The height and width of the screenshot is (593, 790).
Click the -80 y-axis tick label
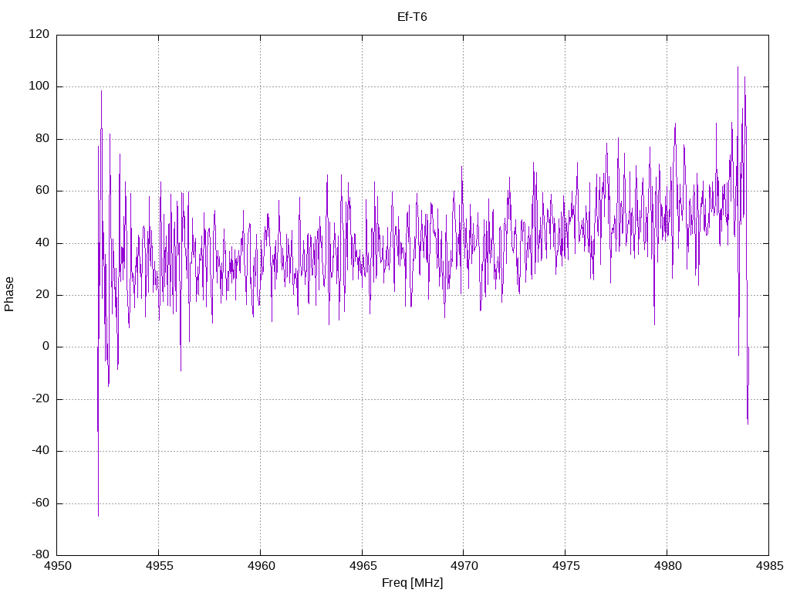coord(40,555)
